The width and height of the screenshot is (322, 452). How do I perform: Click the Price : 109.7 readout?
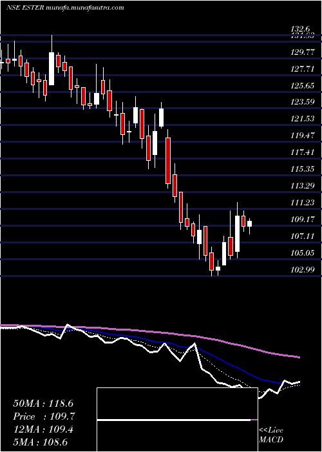(x=44, y=416)
